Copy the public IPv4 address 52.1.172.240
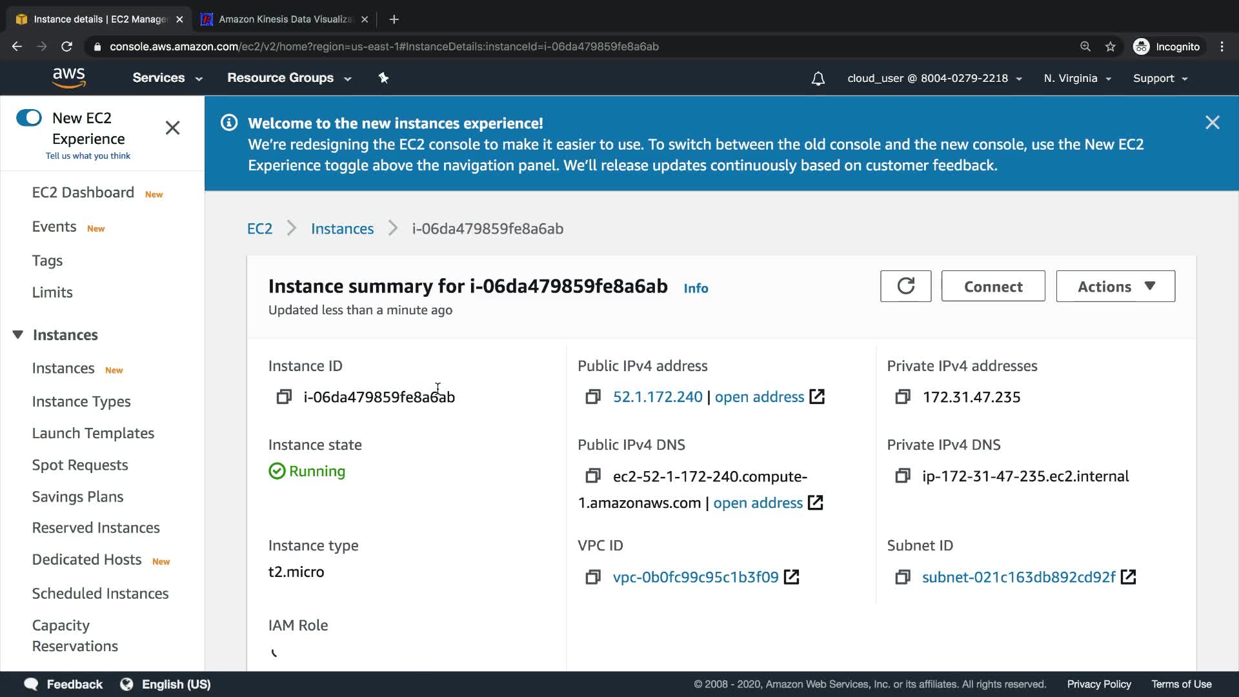This screenshot has width=1239, height=697. (593, 397)
